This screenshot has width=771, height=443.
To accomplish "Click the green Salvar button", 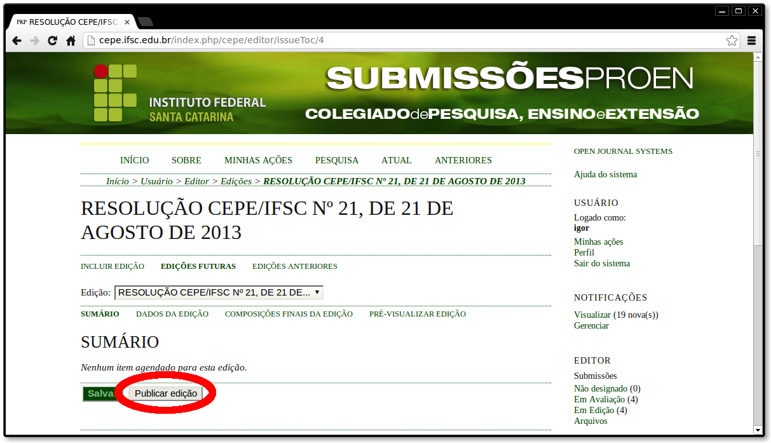I will [100, 393].
